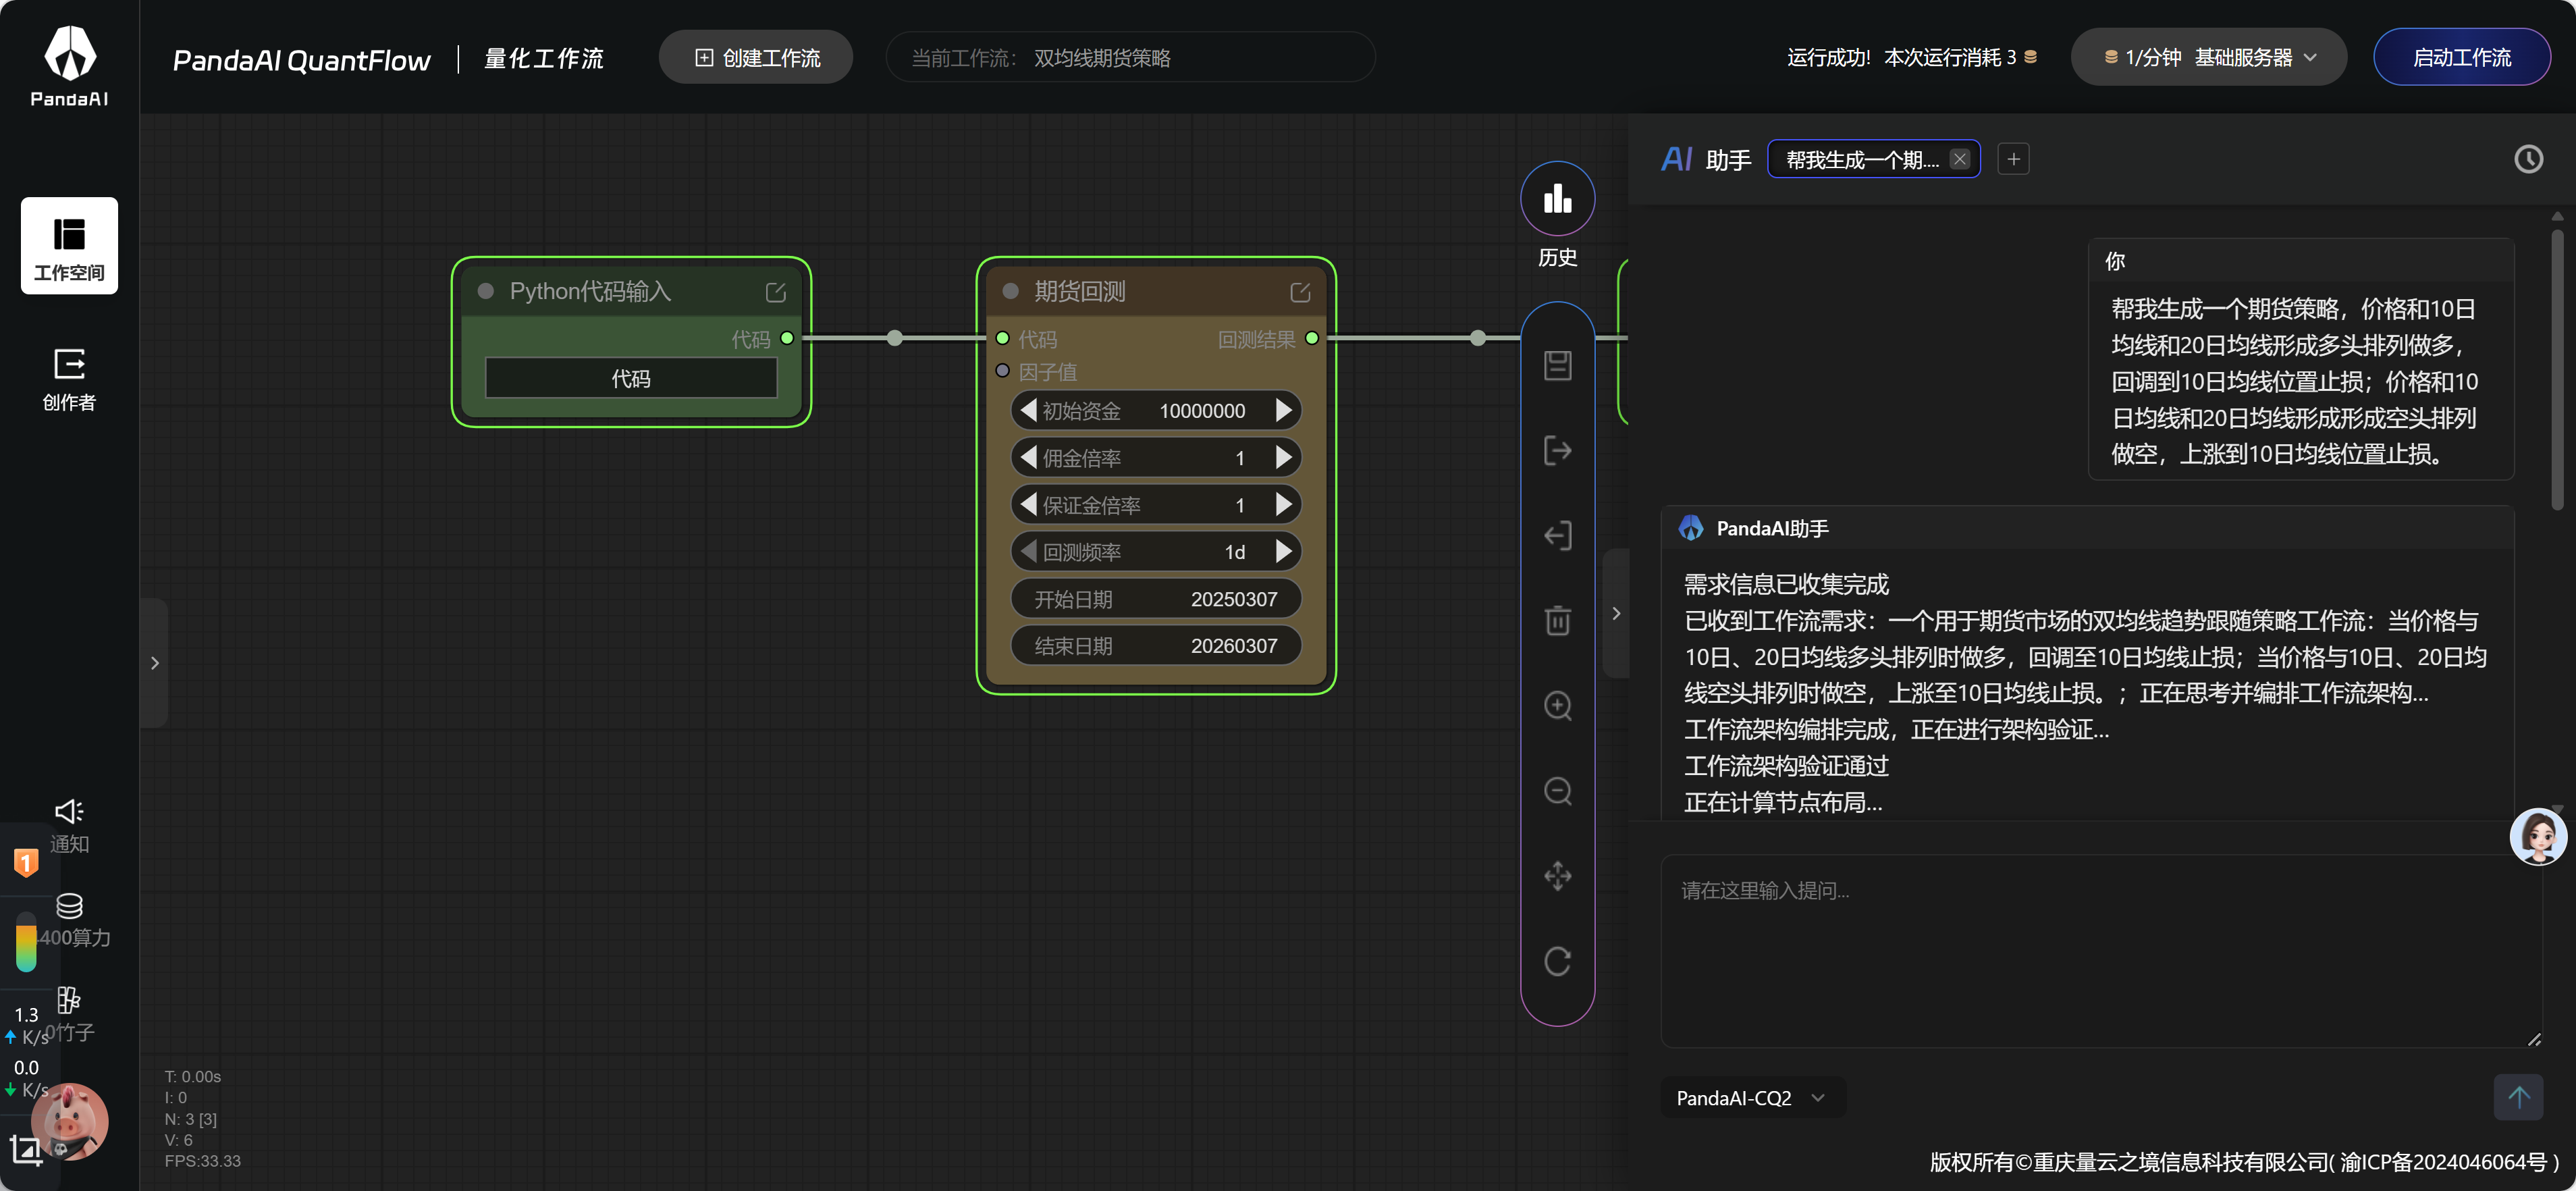Open edit icon on 期货回测 node
This screenshot has height=1191, width=2576.
pos(1300,292)
